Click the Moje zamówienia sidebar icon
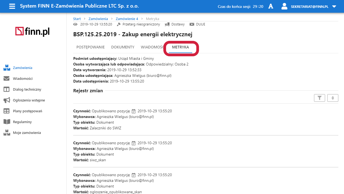This screenshot has height=194, width=344. [x=6, y=133]
